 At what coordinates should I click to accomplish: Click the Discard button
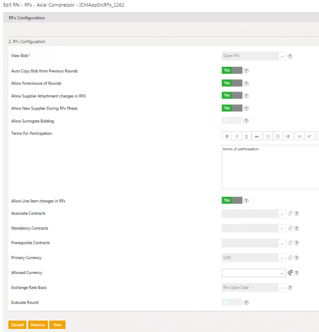(x=18, y=325)
